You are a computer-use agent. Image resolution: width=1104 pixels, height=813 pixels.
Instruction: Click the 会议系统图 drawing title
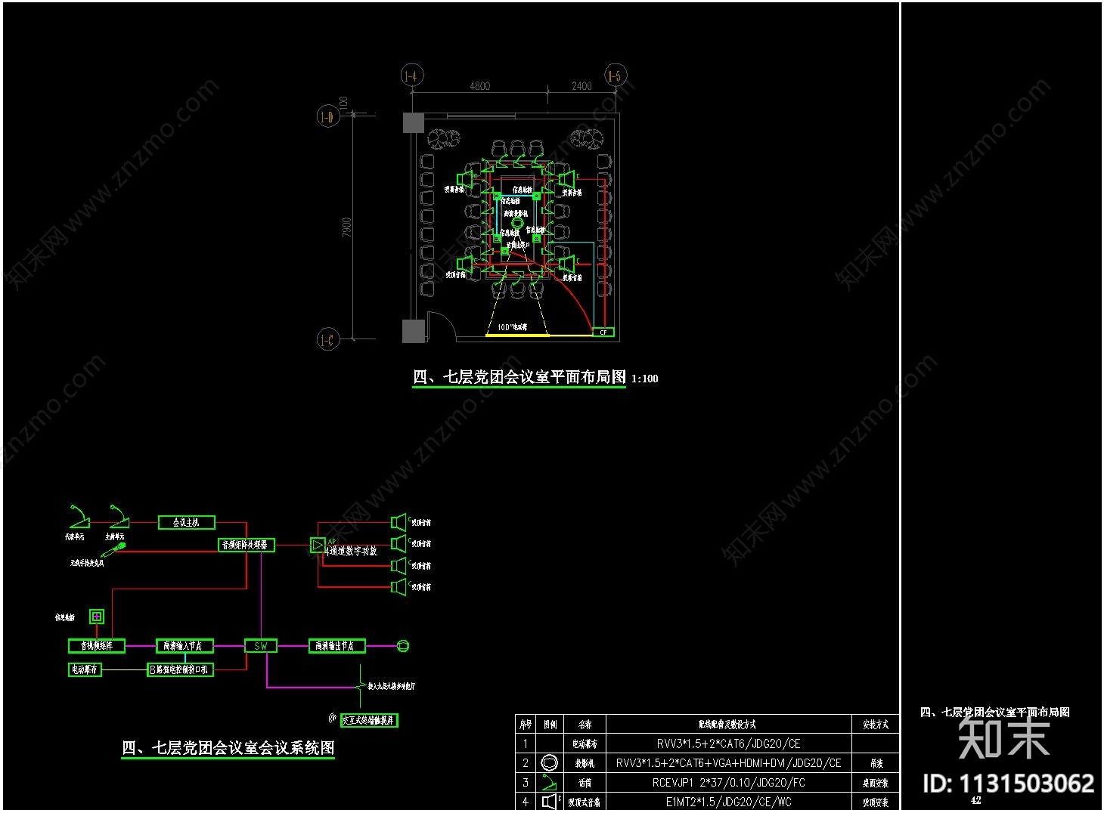(228, 748)
